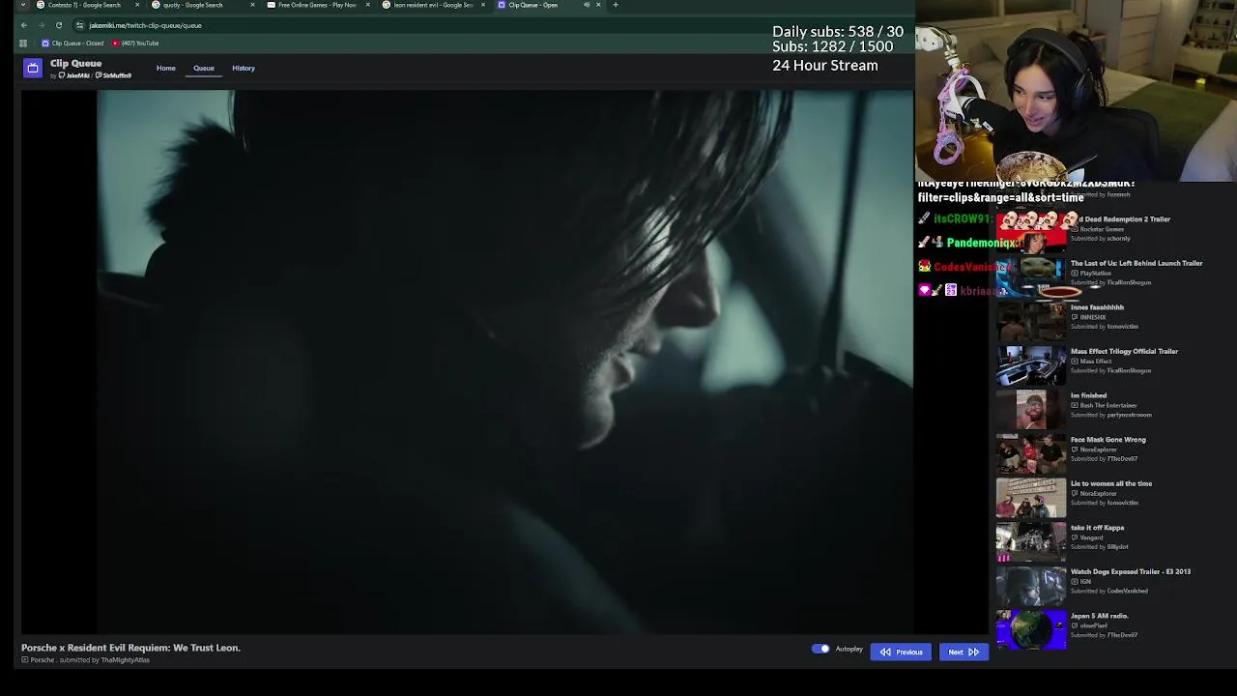
Task: Toggle the Autoplay switch
Action: [x=820, y=649]
